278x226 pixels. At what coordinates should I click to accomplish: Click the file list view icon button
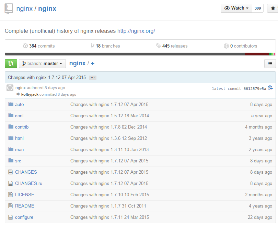coord(270,64)
